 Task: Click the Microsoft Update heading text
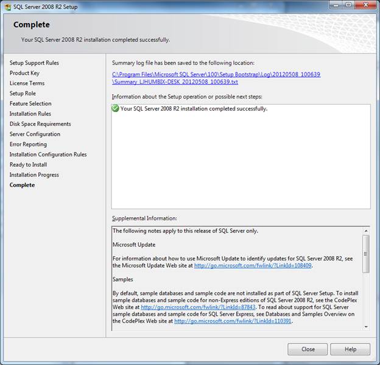pos(134,245)
